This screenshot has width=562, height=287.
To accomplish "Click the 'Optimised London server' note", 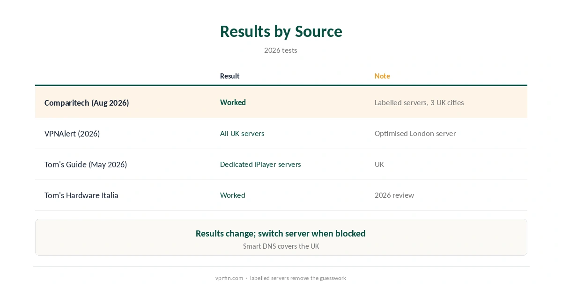I will (415, 133).
